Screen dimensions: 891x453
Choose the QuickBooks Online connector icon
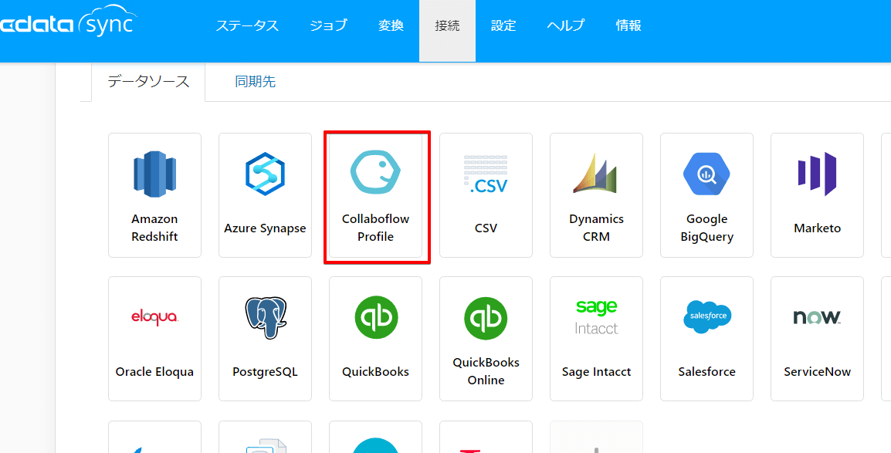click(x=486, y=319)
